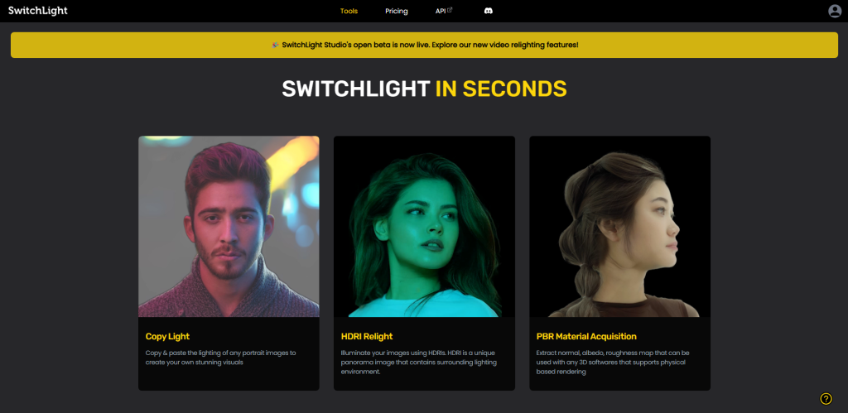Click the Copy Light man portrait thumbnail
The width and height of the screenshot is (848, 413).
[x=229, y=226]
